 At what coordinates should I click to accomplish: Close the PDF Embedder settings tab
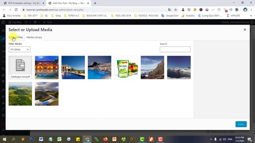tap(43, 3)
